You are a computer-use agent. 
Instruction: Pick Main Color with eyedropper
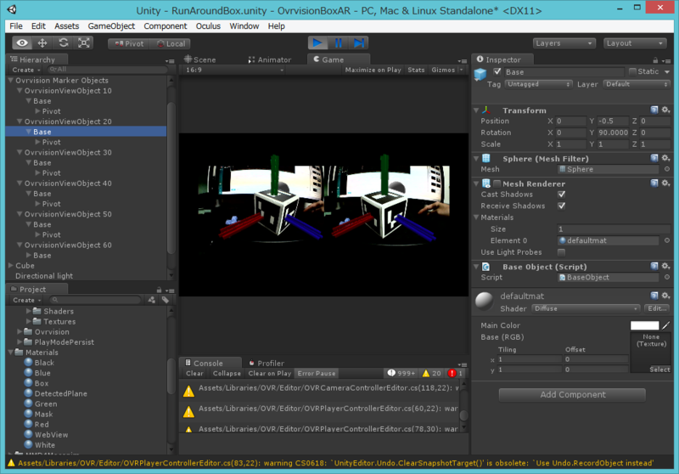[665, 325]
